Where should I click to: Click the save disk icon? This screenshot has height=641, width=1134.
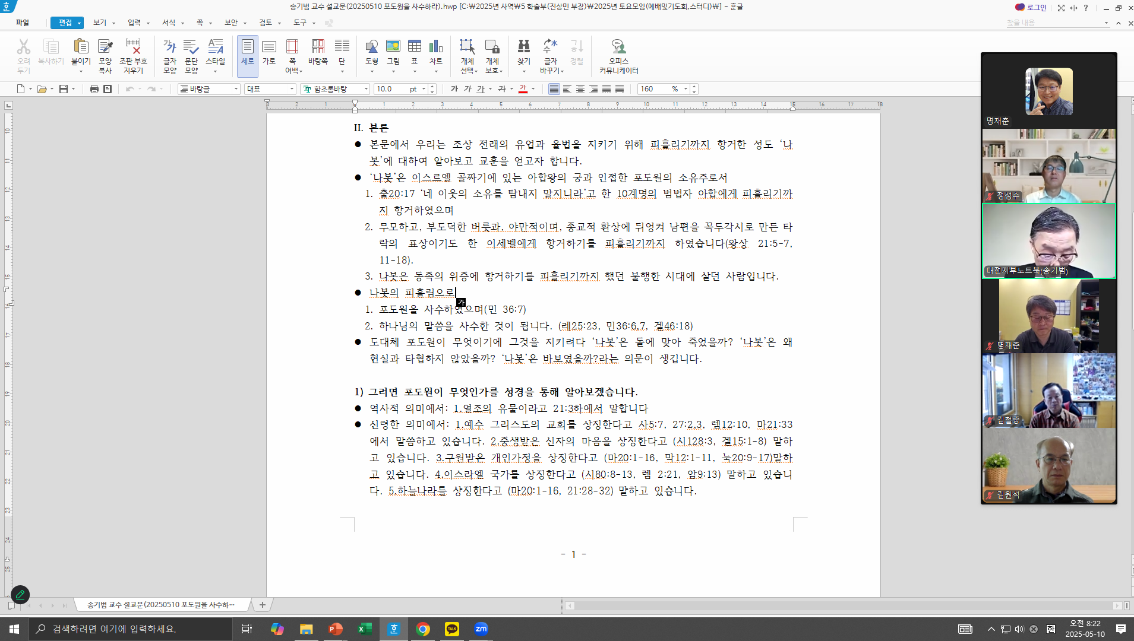[x=64, y=89]
